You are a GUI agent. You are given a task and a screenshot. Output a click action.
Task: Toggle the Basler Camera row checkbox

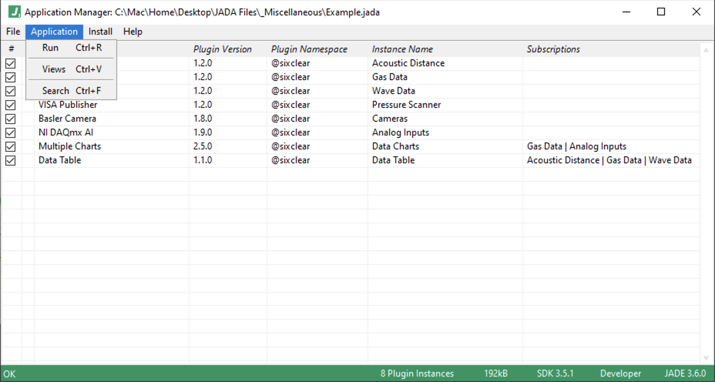10,119
